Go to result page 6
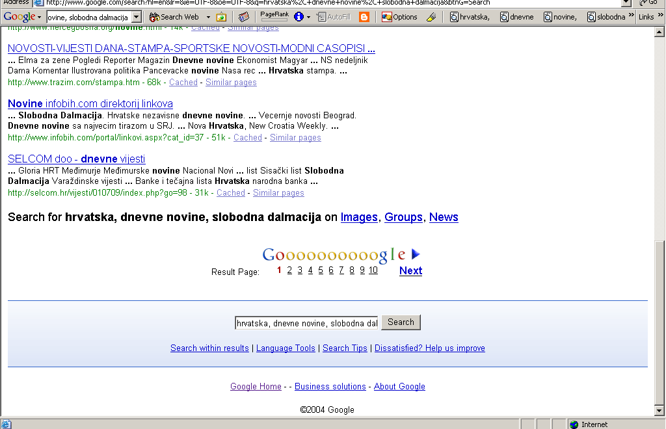This screenshot has width=666, height=429. 331,270
